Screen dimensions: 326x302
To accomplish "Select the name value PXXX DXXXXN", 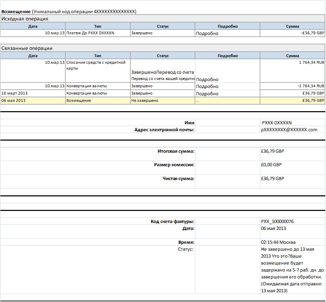I will (x=277, y=123).
